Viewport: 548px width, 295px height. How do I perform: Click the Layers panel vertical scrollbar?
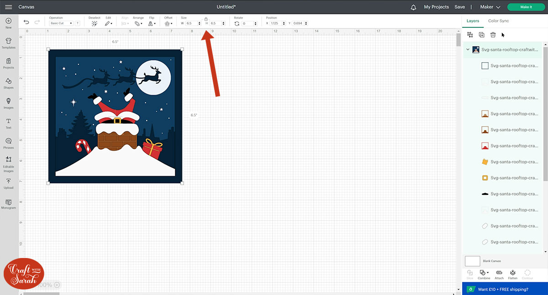point(545,114)
